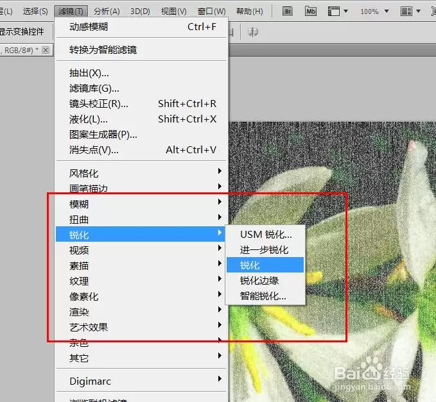The height and width of the screenshot is (402, 436).
Task: Choose USM 锐化... from submenu
Action: pyautogui.click(x=265, y=235)
